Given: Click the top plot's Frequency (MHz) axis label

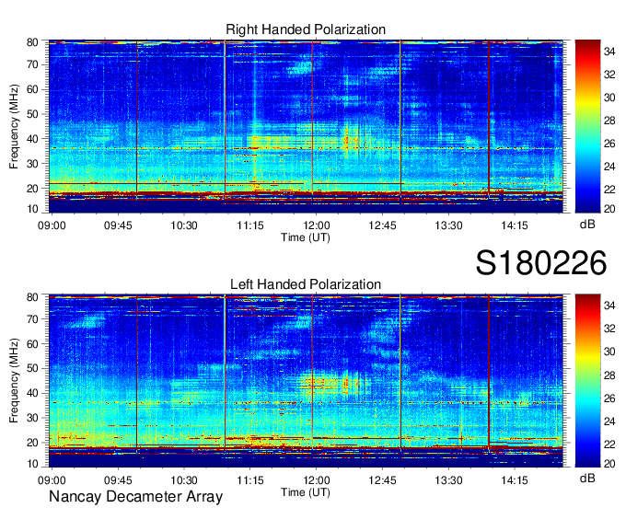Looking at the screenshot, I should tap(14, 126).
